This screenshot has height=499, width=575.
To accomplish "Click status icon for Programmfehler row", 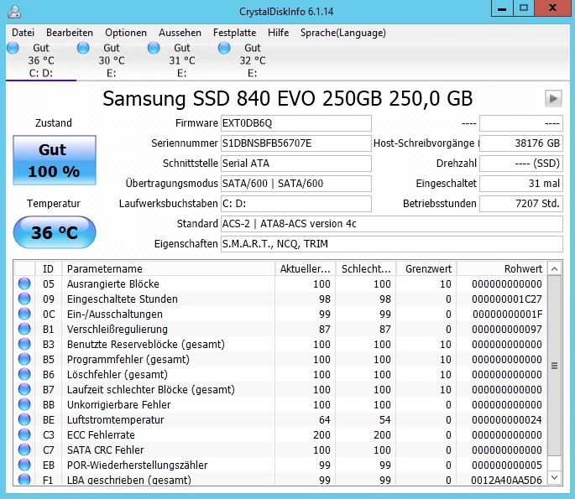I will [24, 360].
